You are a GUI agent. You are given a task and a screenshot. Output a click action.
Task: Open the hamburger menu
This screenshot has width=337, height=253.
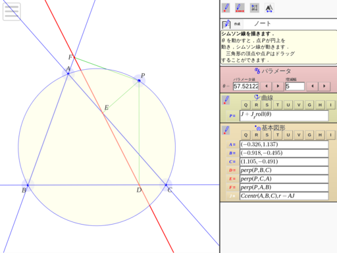click(12, 11)
